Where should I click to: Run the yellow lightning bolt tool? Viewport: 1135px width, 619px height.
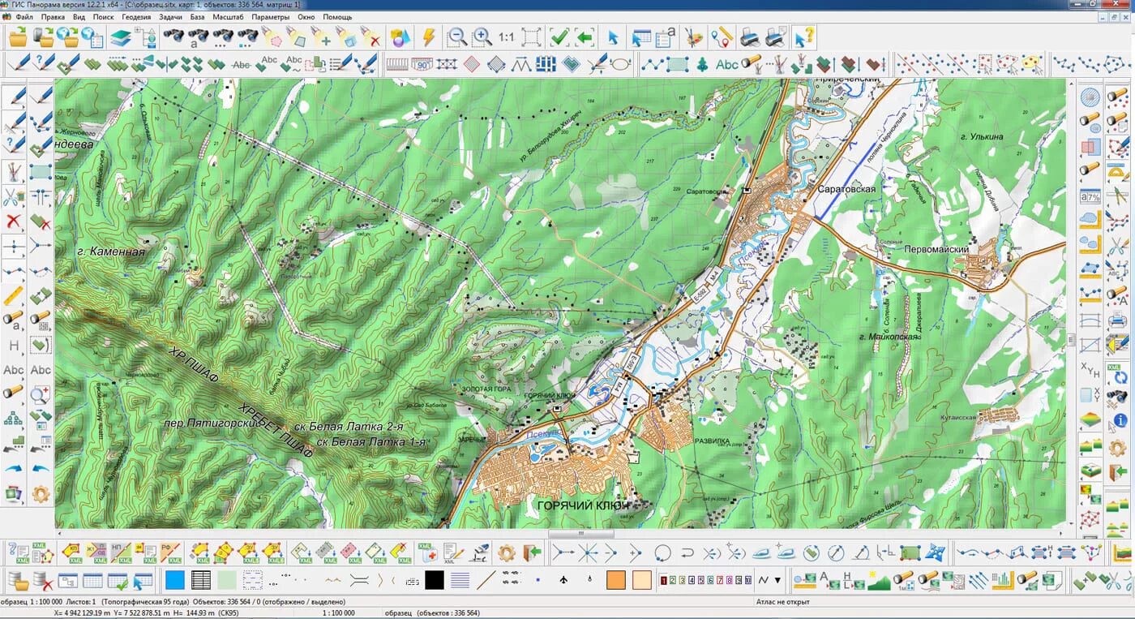[429, 37]
